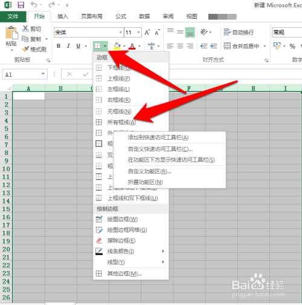The height and width of the screenshot is (305, 302).
Task: Expand the Line Color (线条颜色) submenu
Action: tap(131, 251)
